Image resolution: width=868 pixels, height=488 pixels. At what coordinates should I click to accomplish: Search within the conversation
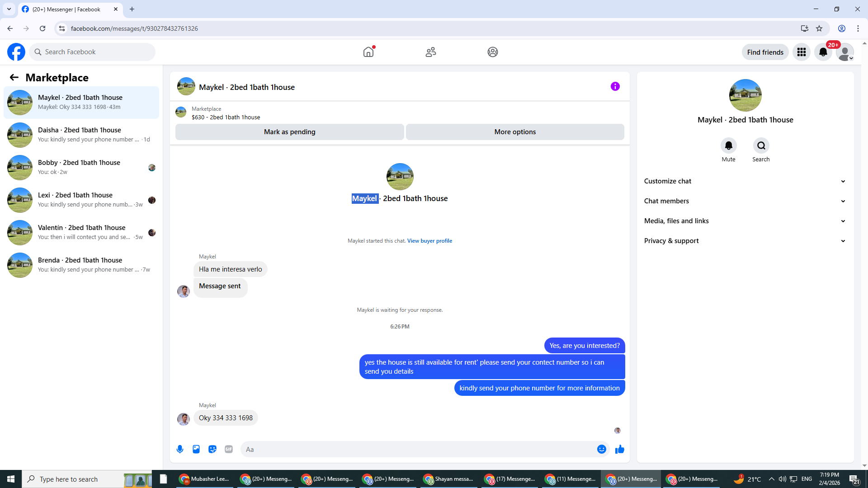pos(761,145)
